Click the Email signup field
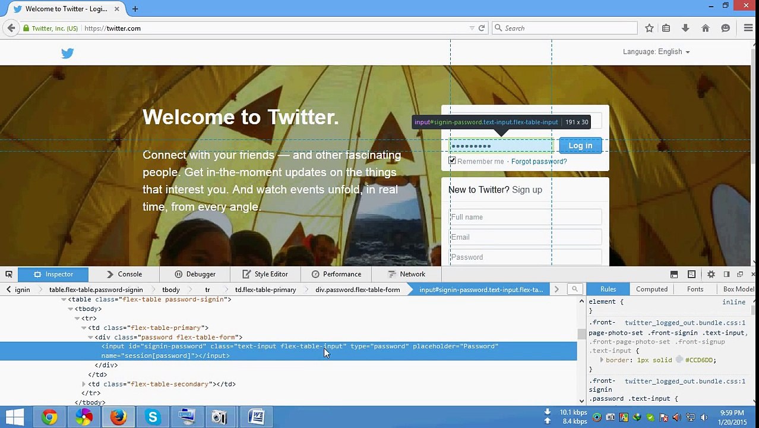Viewport: 759px width, 428px height. 525,237
